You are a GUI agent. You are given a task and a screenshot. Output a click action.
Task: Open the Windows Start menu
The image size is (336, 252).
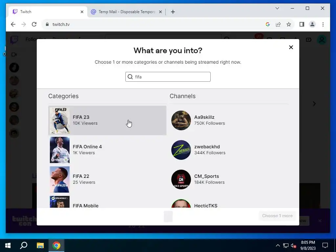(8, 245)
